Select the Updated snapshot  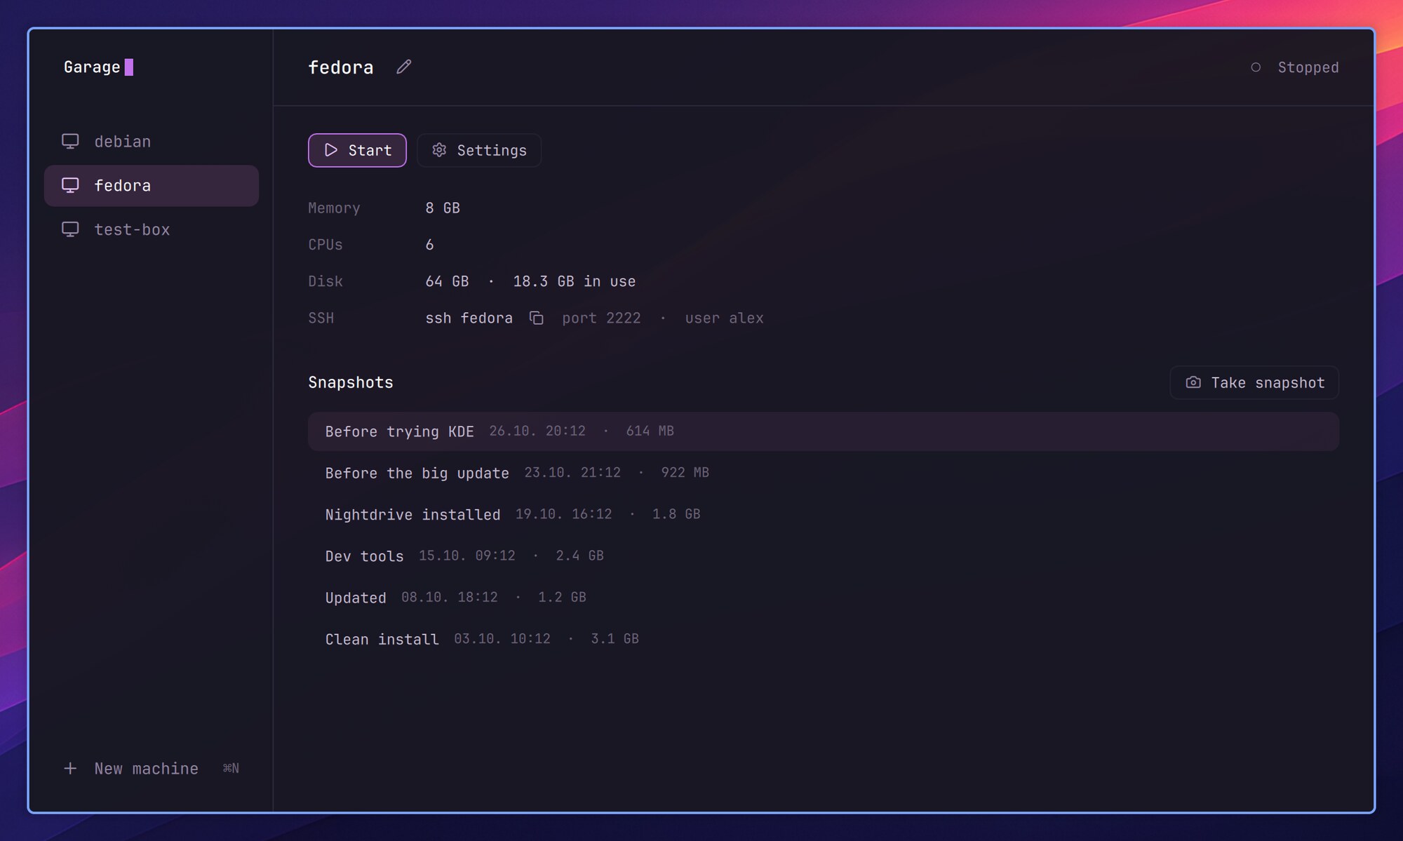824,598
